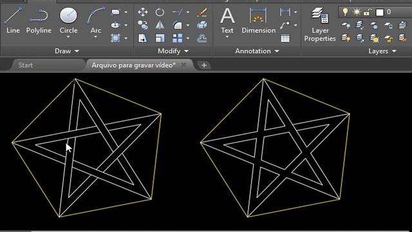Open the Ellipse tool dropdown arrow
This screenshot has height=232, width=412.
(126, 25)
